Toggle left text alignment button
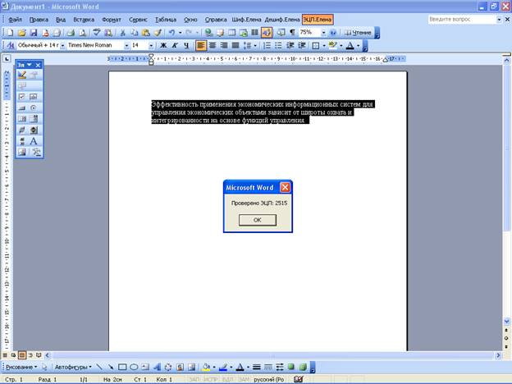512x384 pixels. [x=201, y=45]
